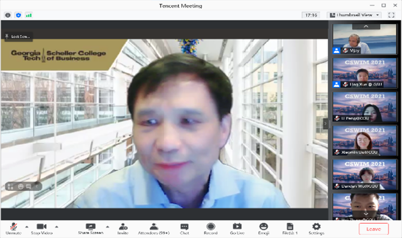Collapse the video overlay toolbar arrow

coord(37,186)
